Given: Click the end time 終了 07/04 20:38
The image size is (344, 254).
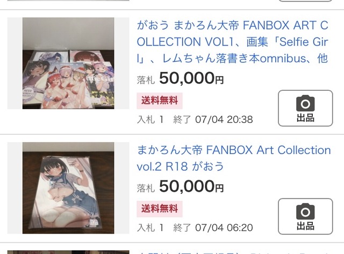Looking at the screenshot, I should pyautogui.click(x=213, y=120).
